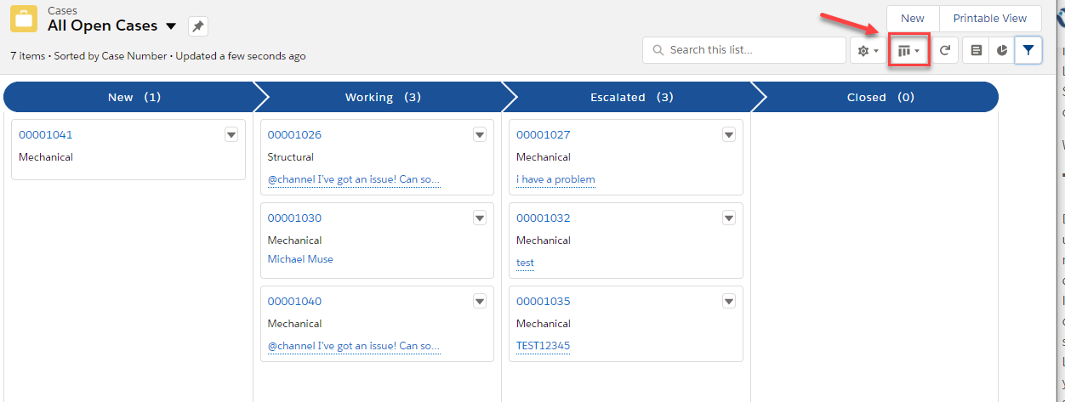Expand actions menu for case 00001026

coord(480,134)
